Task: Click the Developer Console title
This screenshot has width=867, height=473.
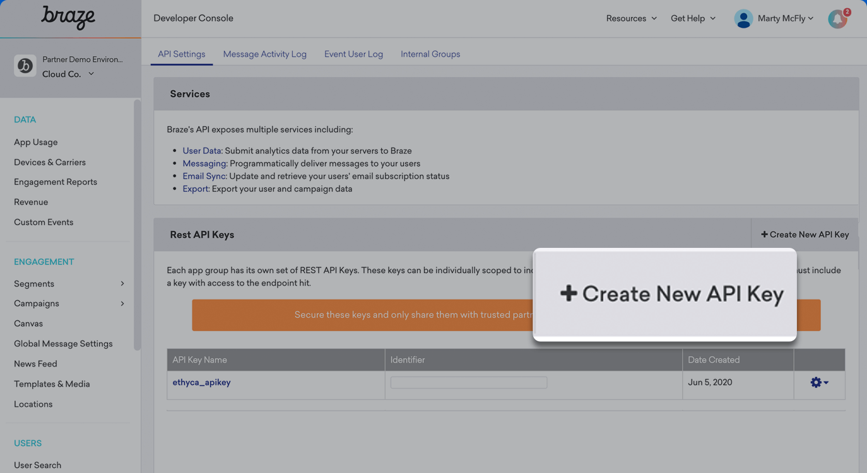Action: (193, 18)
